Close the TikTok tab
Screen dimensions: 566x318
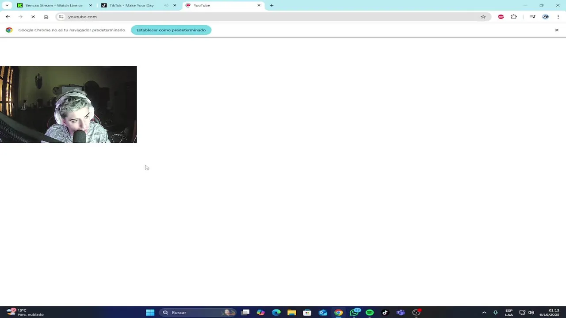point(175,5)
